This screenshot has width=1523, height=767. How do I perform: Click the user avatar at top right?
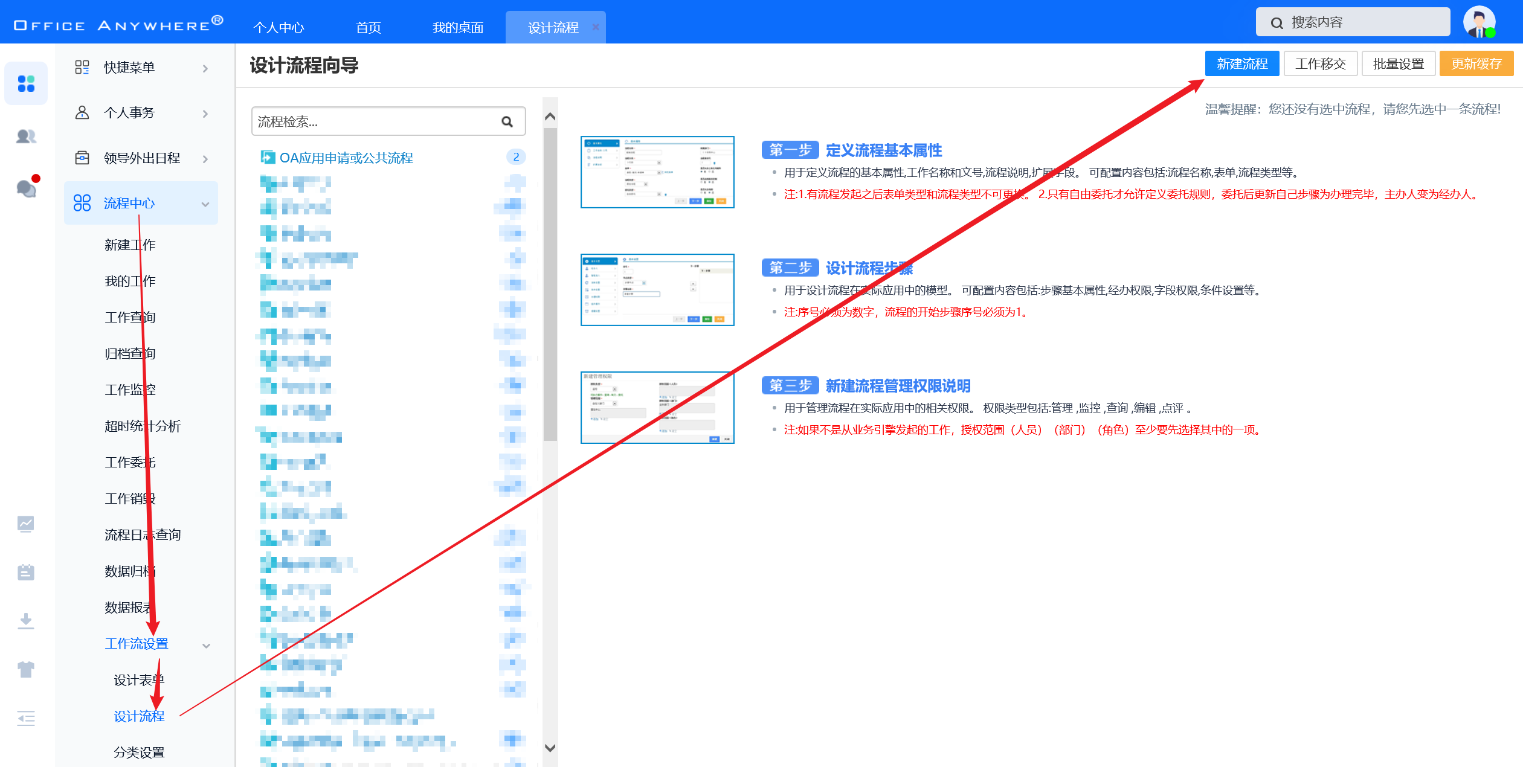pyautogui.click(x=1478, y=22)
